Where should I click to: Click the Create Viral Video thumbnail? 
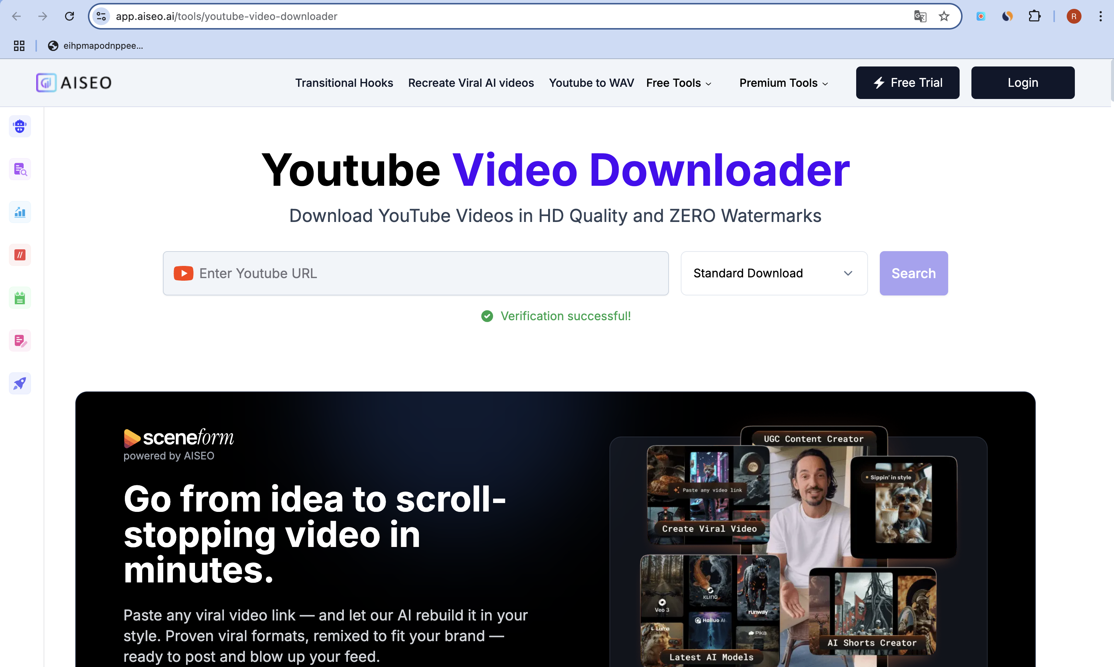709,495
